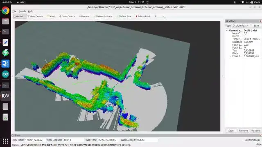262x147 pixels.
Task: Open RealVNC icon in the dock
Action: [5, 64]
